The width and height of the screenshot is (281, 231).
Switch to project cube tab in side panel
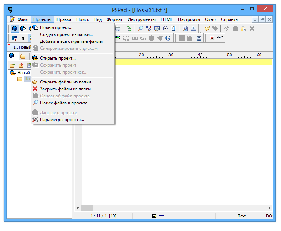click(x=11, y=56)
